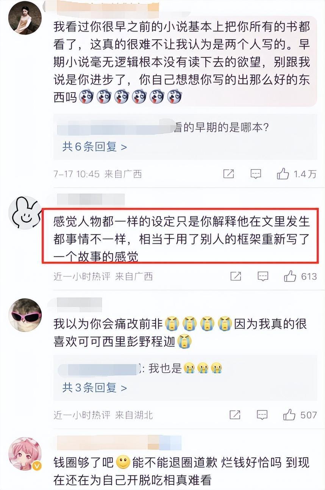Screen dimensions: 325x490
Task: Open the reply saying 我也是
Action: pyautogui.click(x=139, y=367)
